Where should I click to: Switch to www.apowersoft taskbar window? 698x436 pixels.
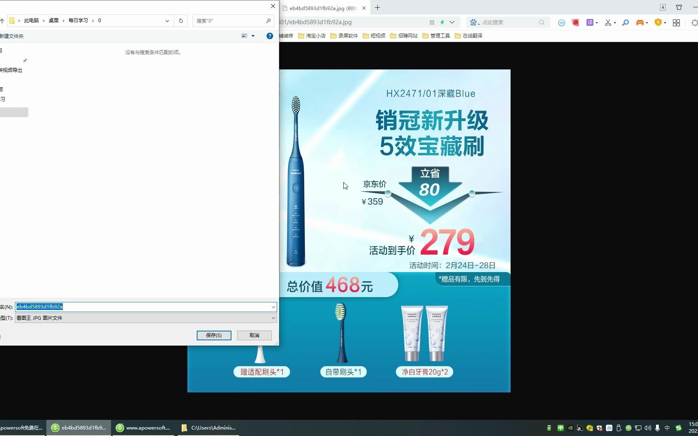[143, 428]
